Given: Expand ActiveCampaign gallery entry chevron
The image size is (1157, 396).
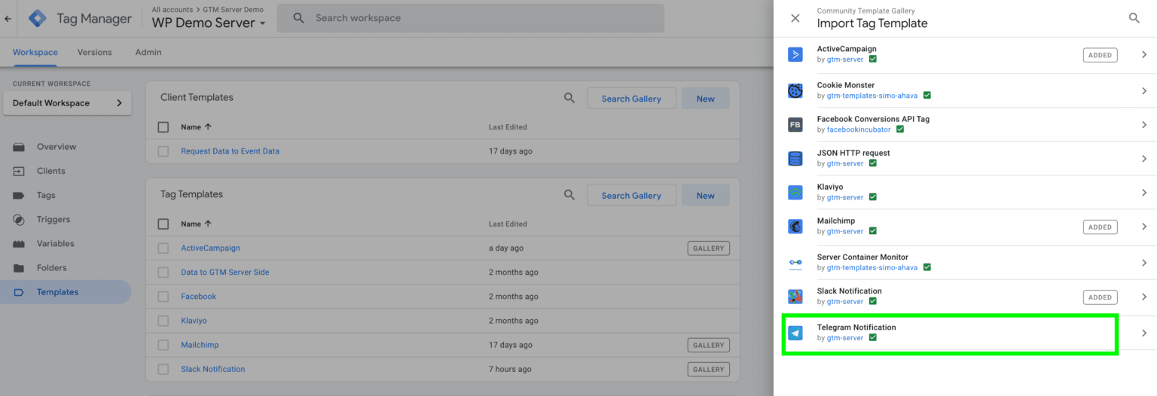Looking at the screenshot, I should pyautogui.click(x=1144, y=55).
